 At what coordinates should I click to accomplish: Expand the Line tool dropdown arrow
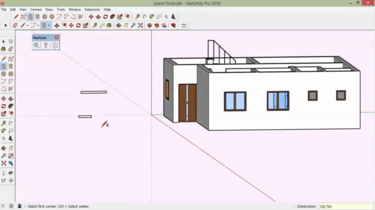28,26
